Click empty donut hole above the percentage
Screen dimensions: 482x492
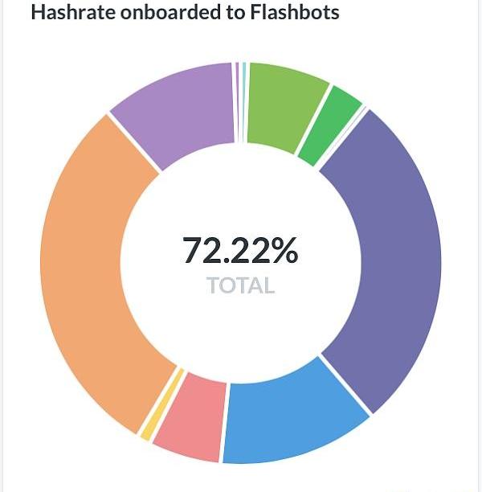point(241,193)
